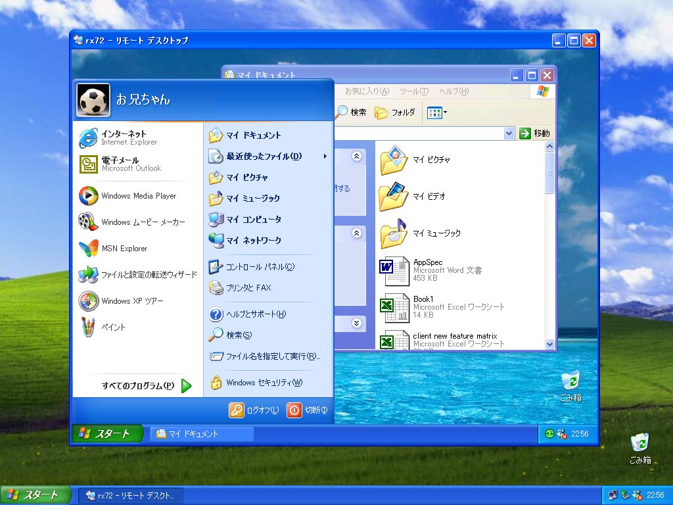Image resolution: width=673 pixels, height=505 pixels.
Task: Open the view mode dropdown on the toolbar
Action: pyautogui.click(x=436, y=112)
